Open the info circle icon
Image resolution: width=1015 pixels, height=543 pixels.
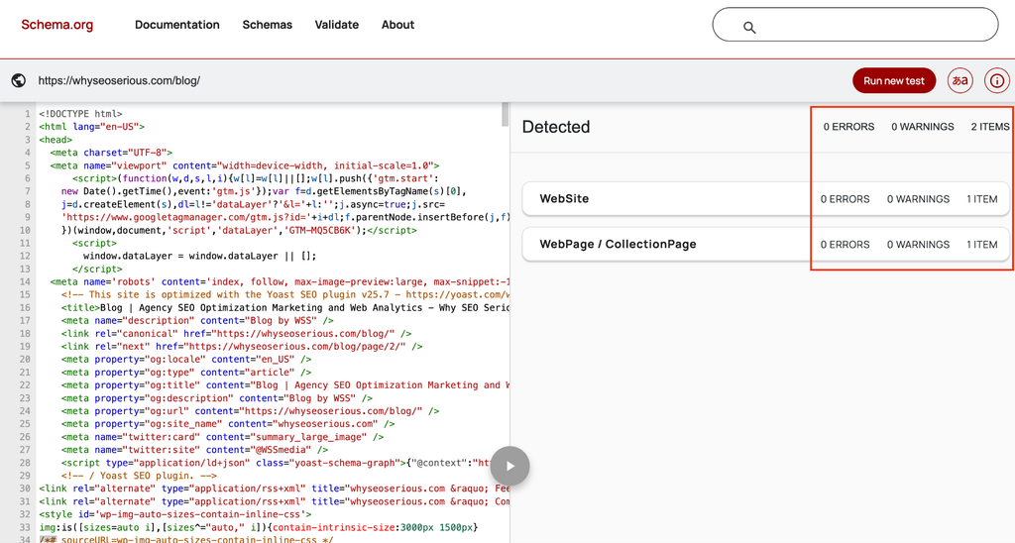(x=997, y=81)
